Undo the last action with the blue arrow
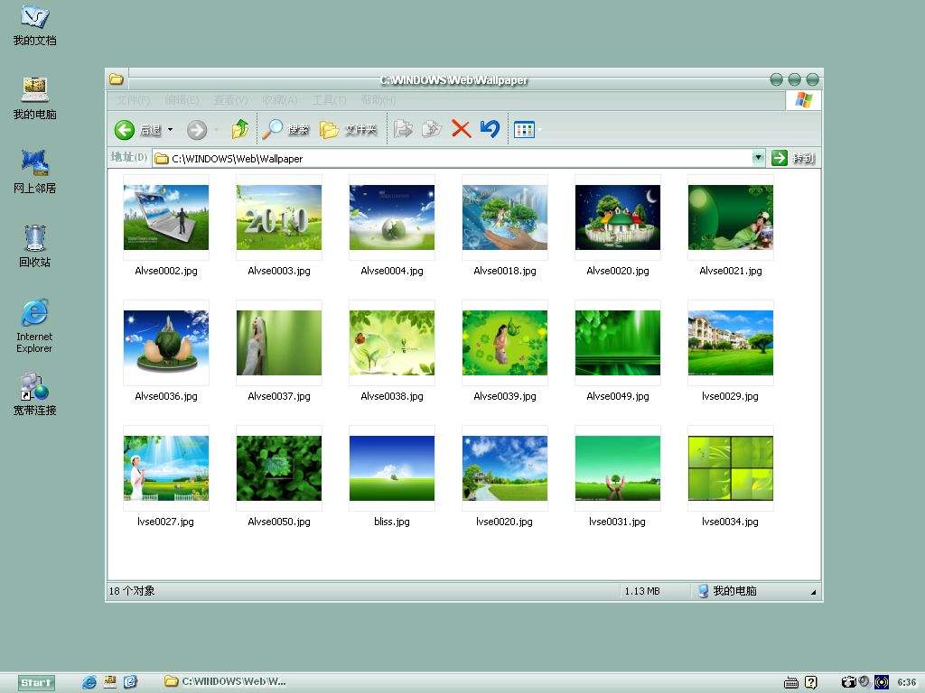This screenshot has width=925, height=693. tap(490, 129)
